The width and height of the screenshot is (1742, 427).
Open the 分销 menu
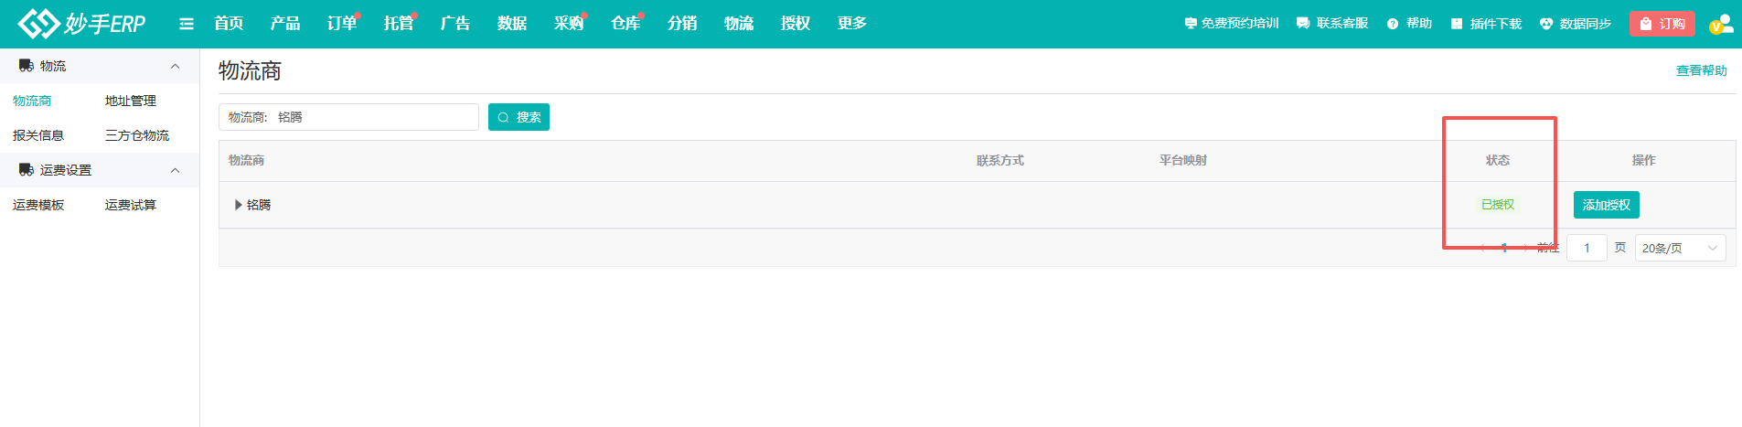(x=682, y=24)
